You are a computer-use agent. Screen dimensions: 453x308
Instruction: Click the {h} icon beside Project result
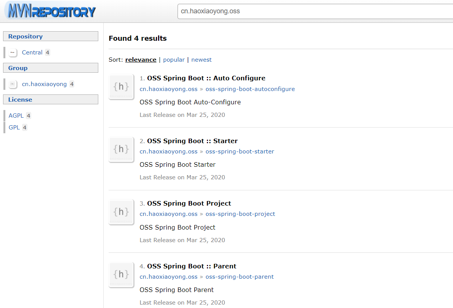pyautogui.click(x=121, y=212)
